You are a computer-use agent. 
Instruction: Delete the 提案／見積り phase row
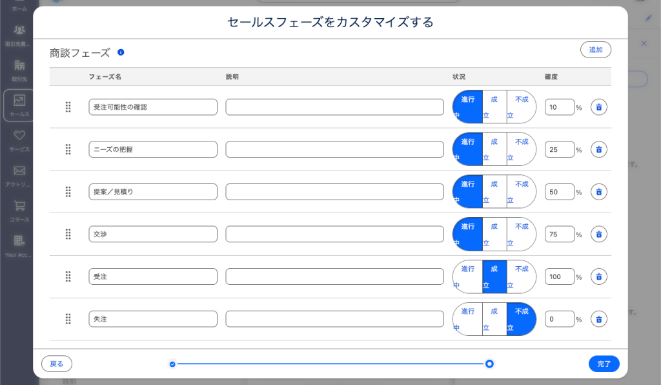598,192
